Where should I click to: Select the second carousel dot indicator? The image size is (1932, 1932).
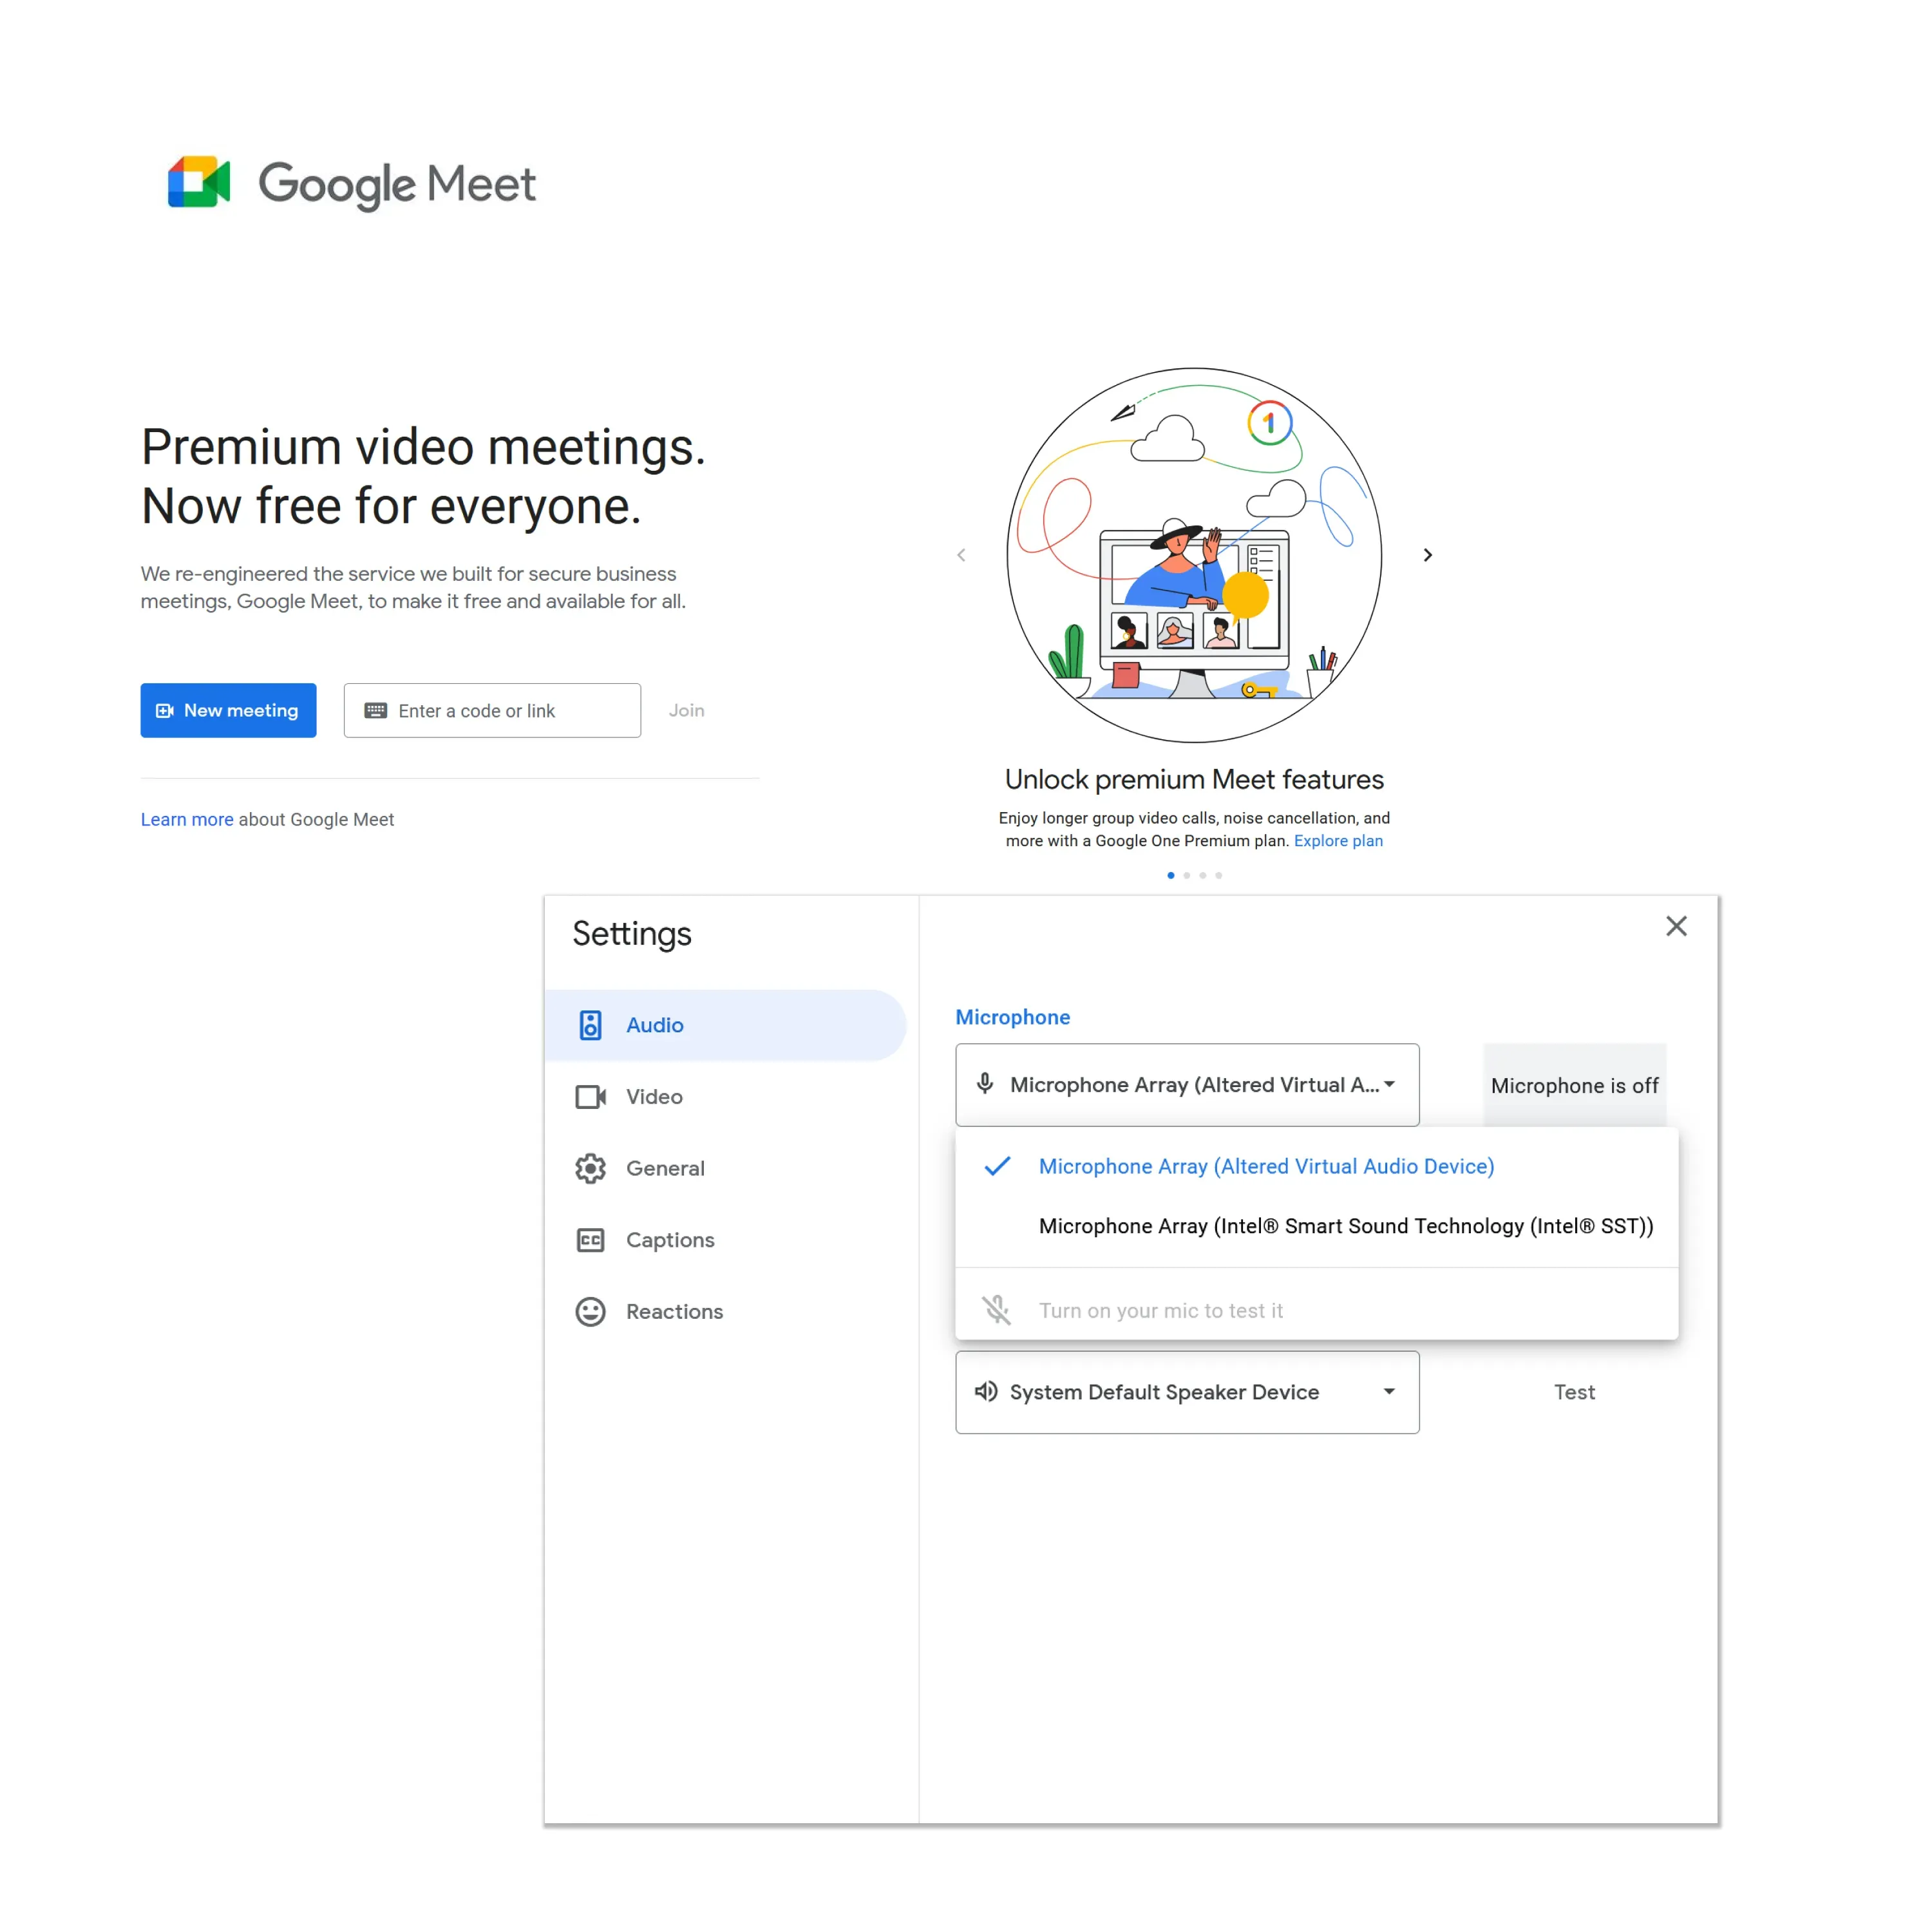(1187, 875)
